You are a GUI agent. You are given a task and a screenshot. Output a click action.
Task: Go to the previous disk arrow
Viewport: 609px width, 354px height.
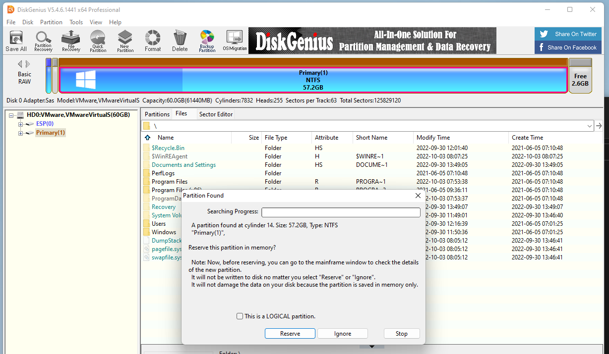(x=20, y=64)
